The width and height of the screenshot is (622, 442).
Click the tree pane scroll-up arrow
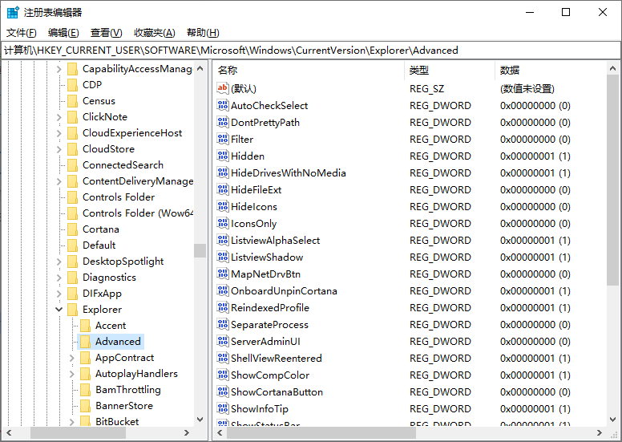[x=200, y=68]
